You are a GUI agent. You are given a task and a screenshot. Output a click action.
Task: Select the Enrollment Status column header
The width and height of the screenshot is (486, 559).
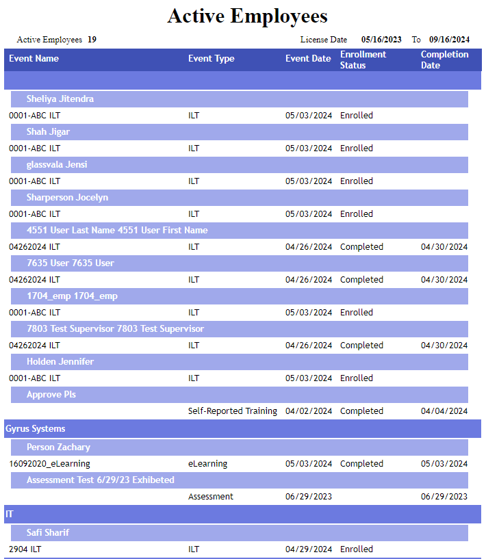[363, 60]
